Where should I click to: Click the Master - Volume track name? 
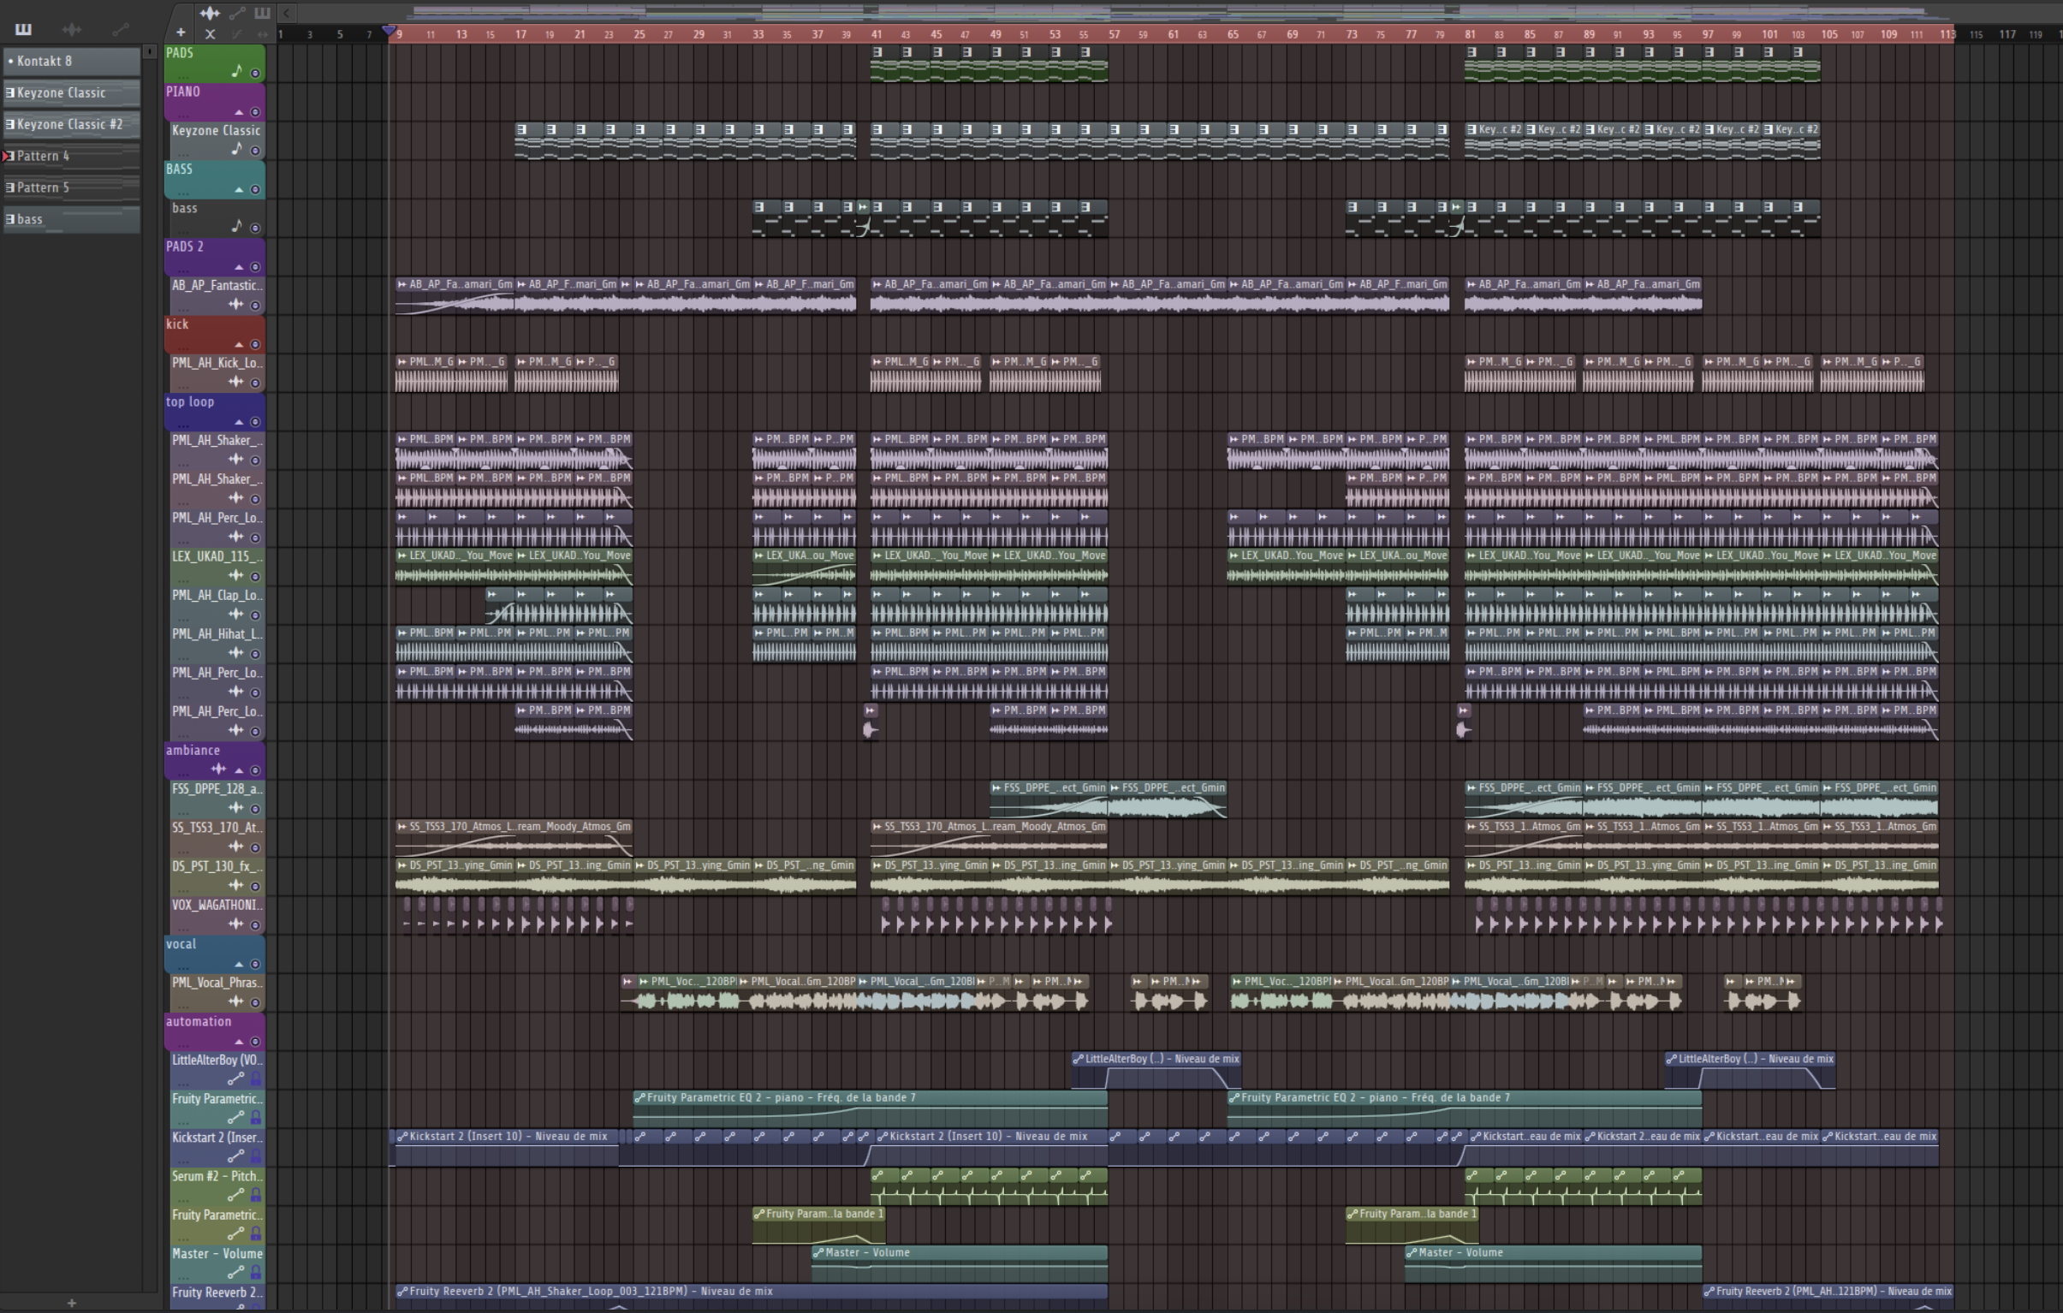217,1254
